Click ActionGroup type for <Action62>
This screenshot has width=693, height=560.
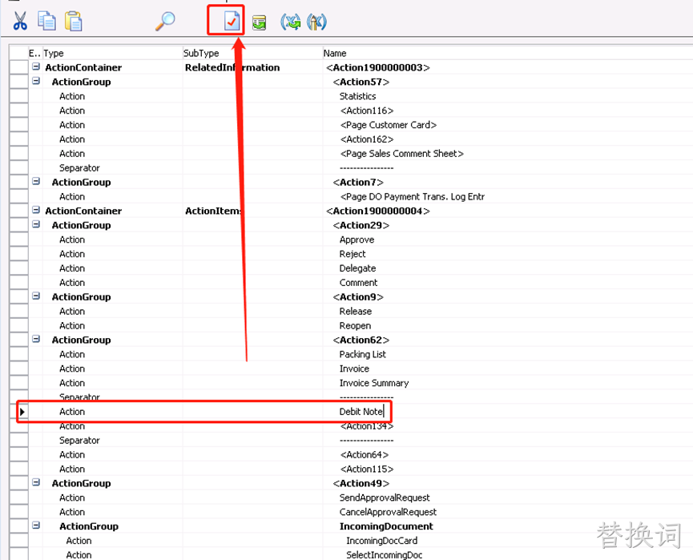(82, 340)
